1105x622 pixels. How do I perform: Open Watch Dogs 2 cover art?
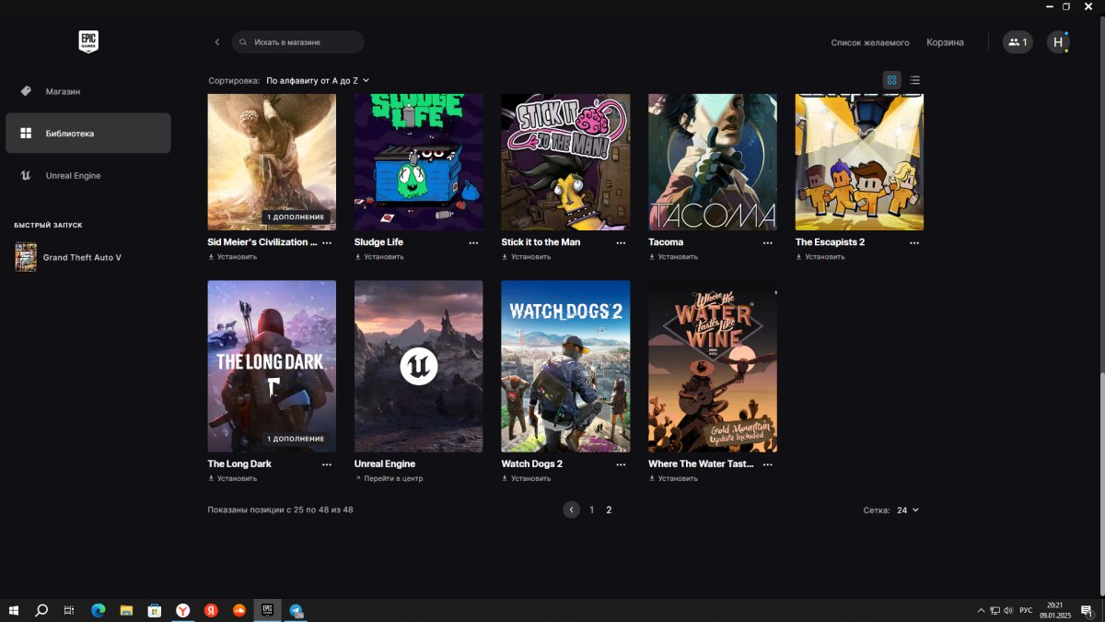(565, 367)
